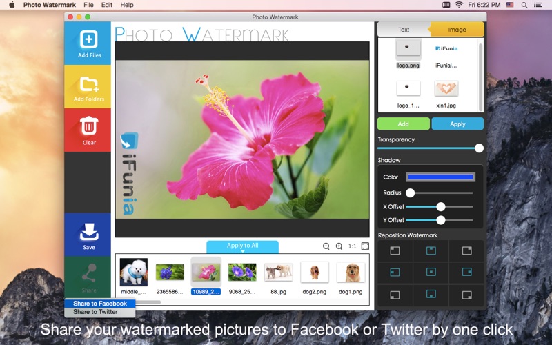Reposition watermark to middle-right
This screenshot has height=345, width=552.
(x=467, y=272)
